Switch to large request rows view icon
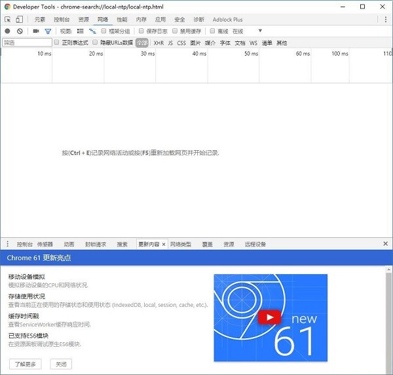393x375 pixels. click(80, 31)
